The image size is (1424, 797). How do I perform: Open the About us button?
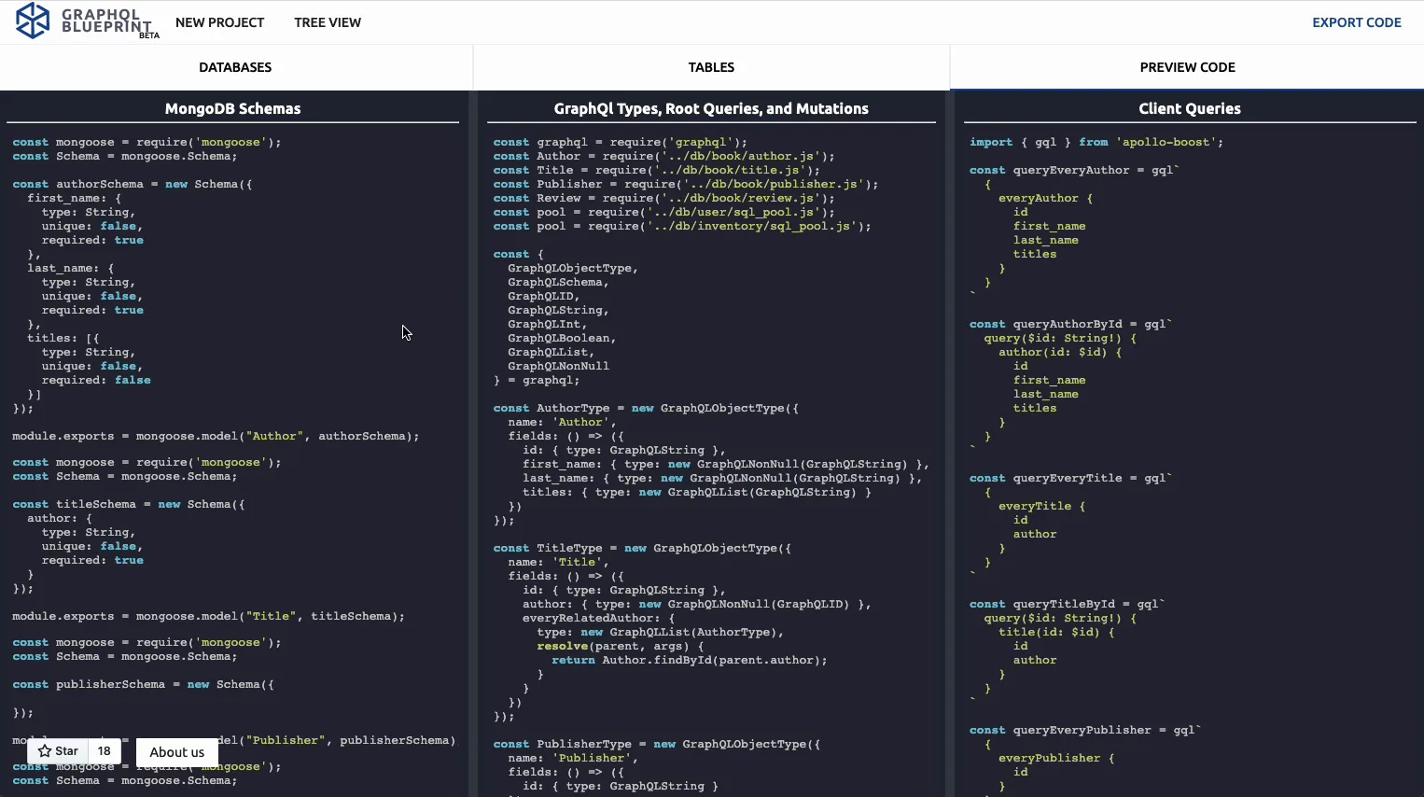pyautogui.click(x=177, y=752)
